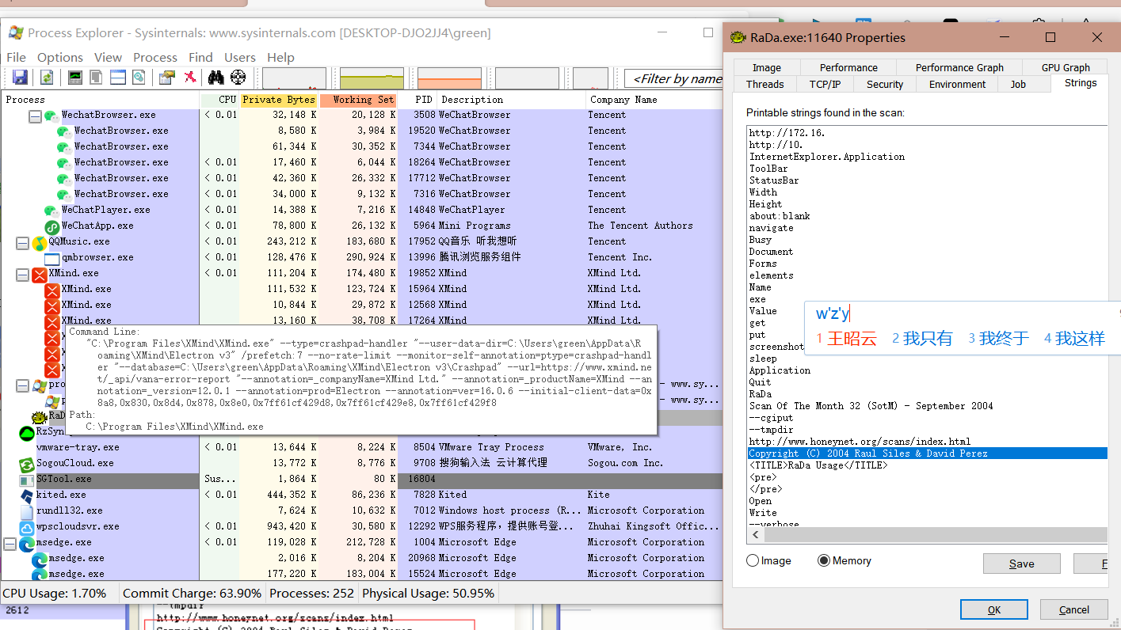
Task: Open the Options menu
Action: 60,57
